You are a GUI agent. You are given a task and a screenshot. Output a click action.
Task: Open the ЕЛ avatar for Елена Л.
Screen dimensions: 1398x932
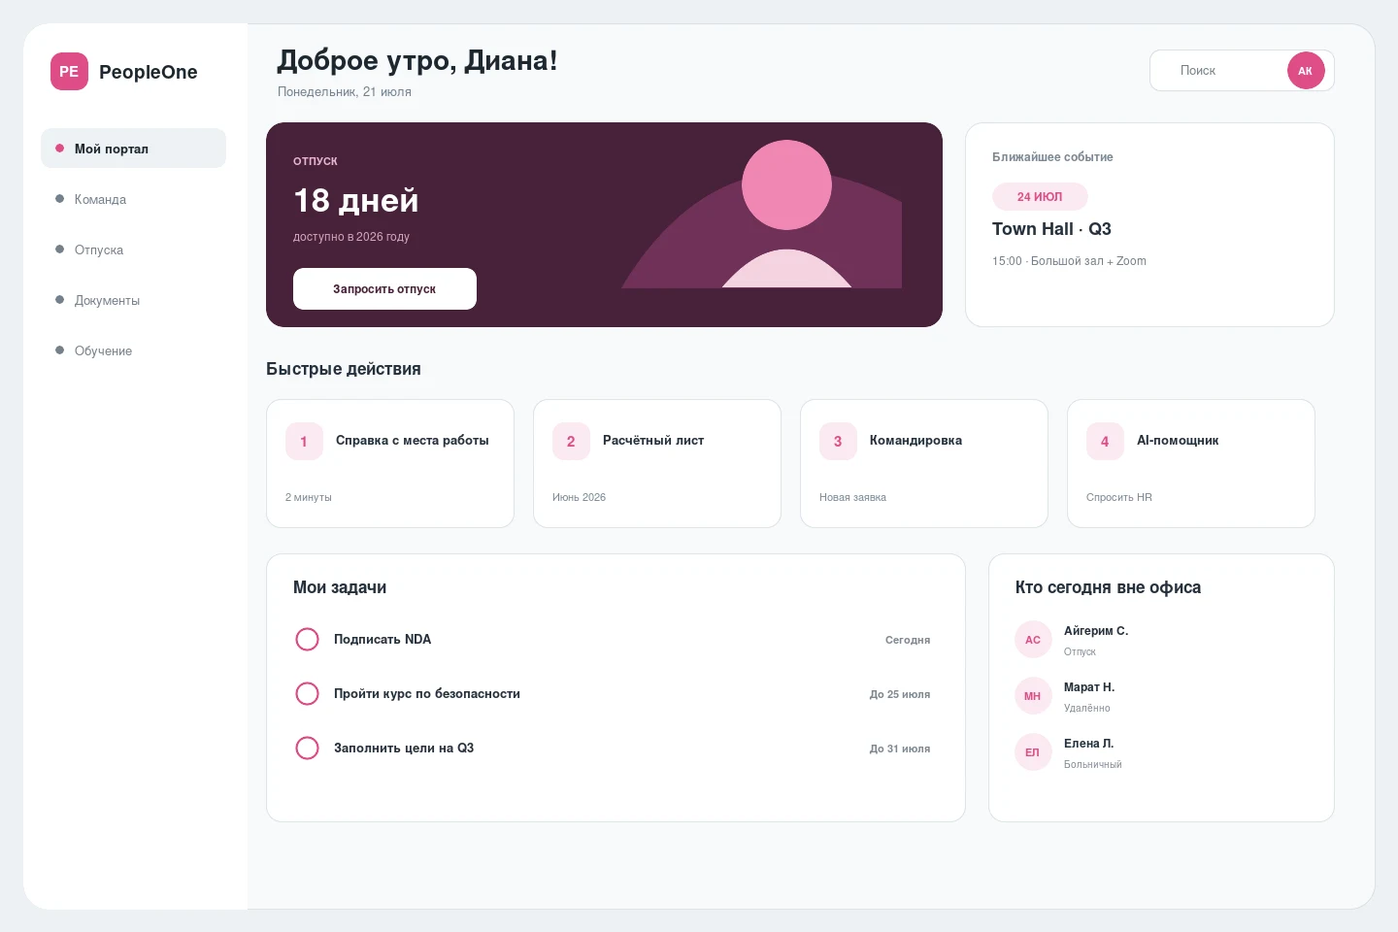pyautogui.click(x=1033, y=752)
